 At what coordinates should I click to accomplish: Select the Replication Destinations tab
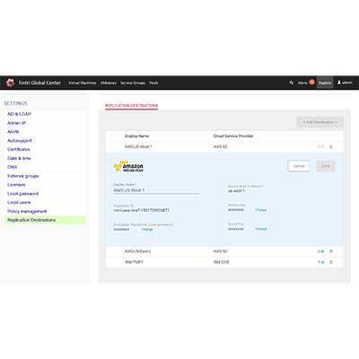tap(131, 106)
